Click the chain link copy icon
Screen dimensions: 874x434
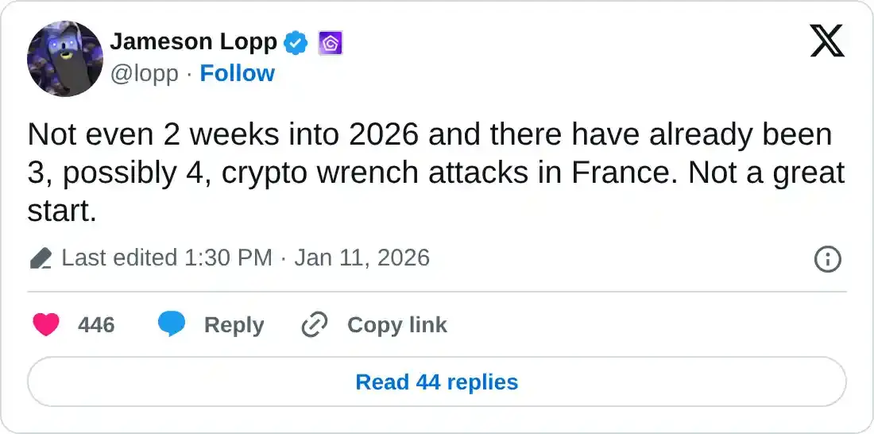[x=315, y=324]
